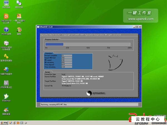Viewport: 167px width, 125px height.
Task: Click the Ghost32 11.0 window title bar
Action: 83,27
